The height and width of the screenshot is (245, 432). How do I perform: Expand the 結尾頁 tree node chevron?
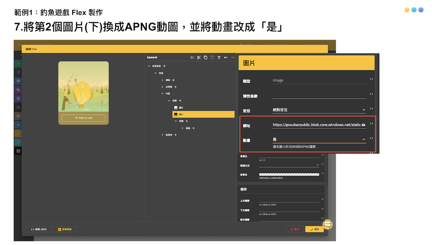[162, 135]
